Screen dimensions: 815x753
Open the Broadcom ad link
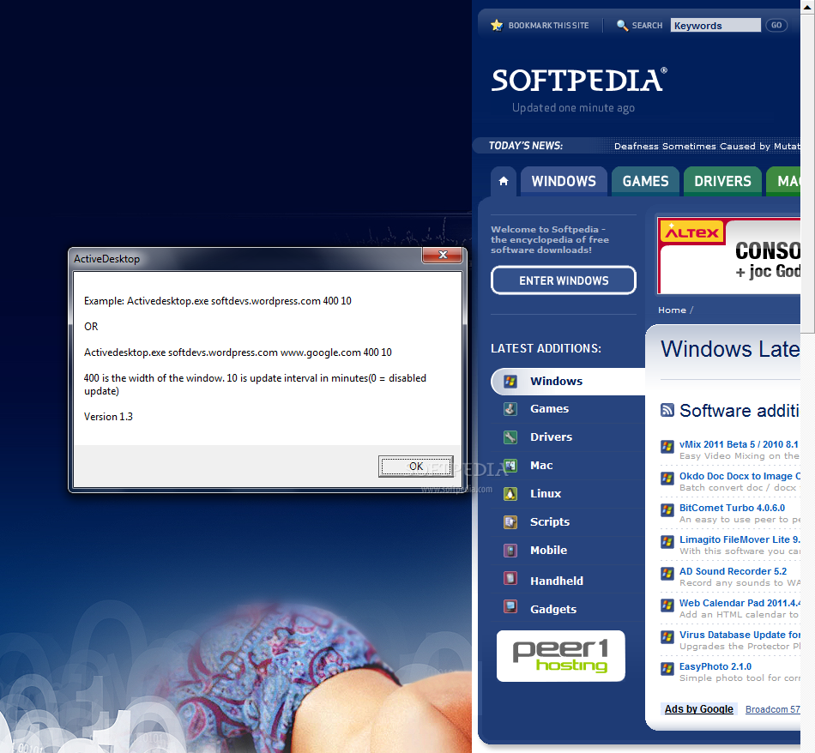[772, 709]
